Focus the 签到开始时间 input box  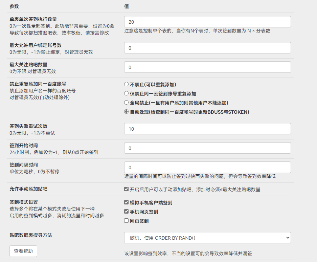pyautogui.click(x=207, y=148)
